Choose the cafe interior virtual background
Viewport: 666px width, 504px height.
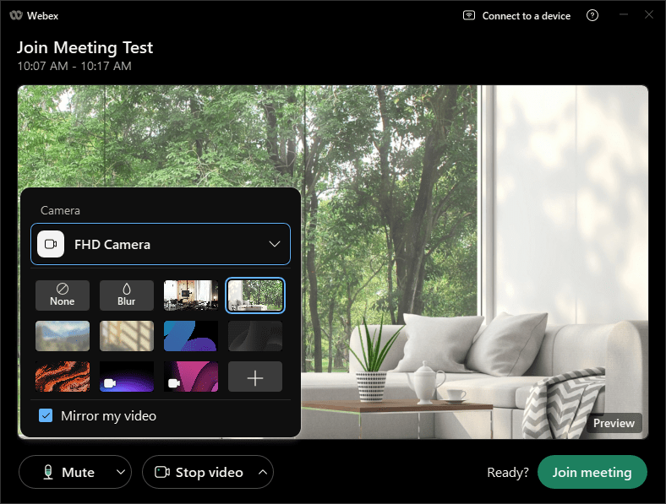(x=191, y=295)
